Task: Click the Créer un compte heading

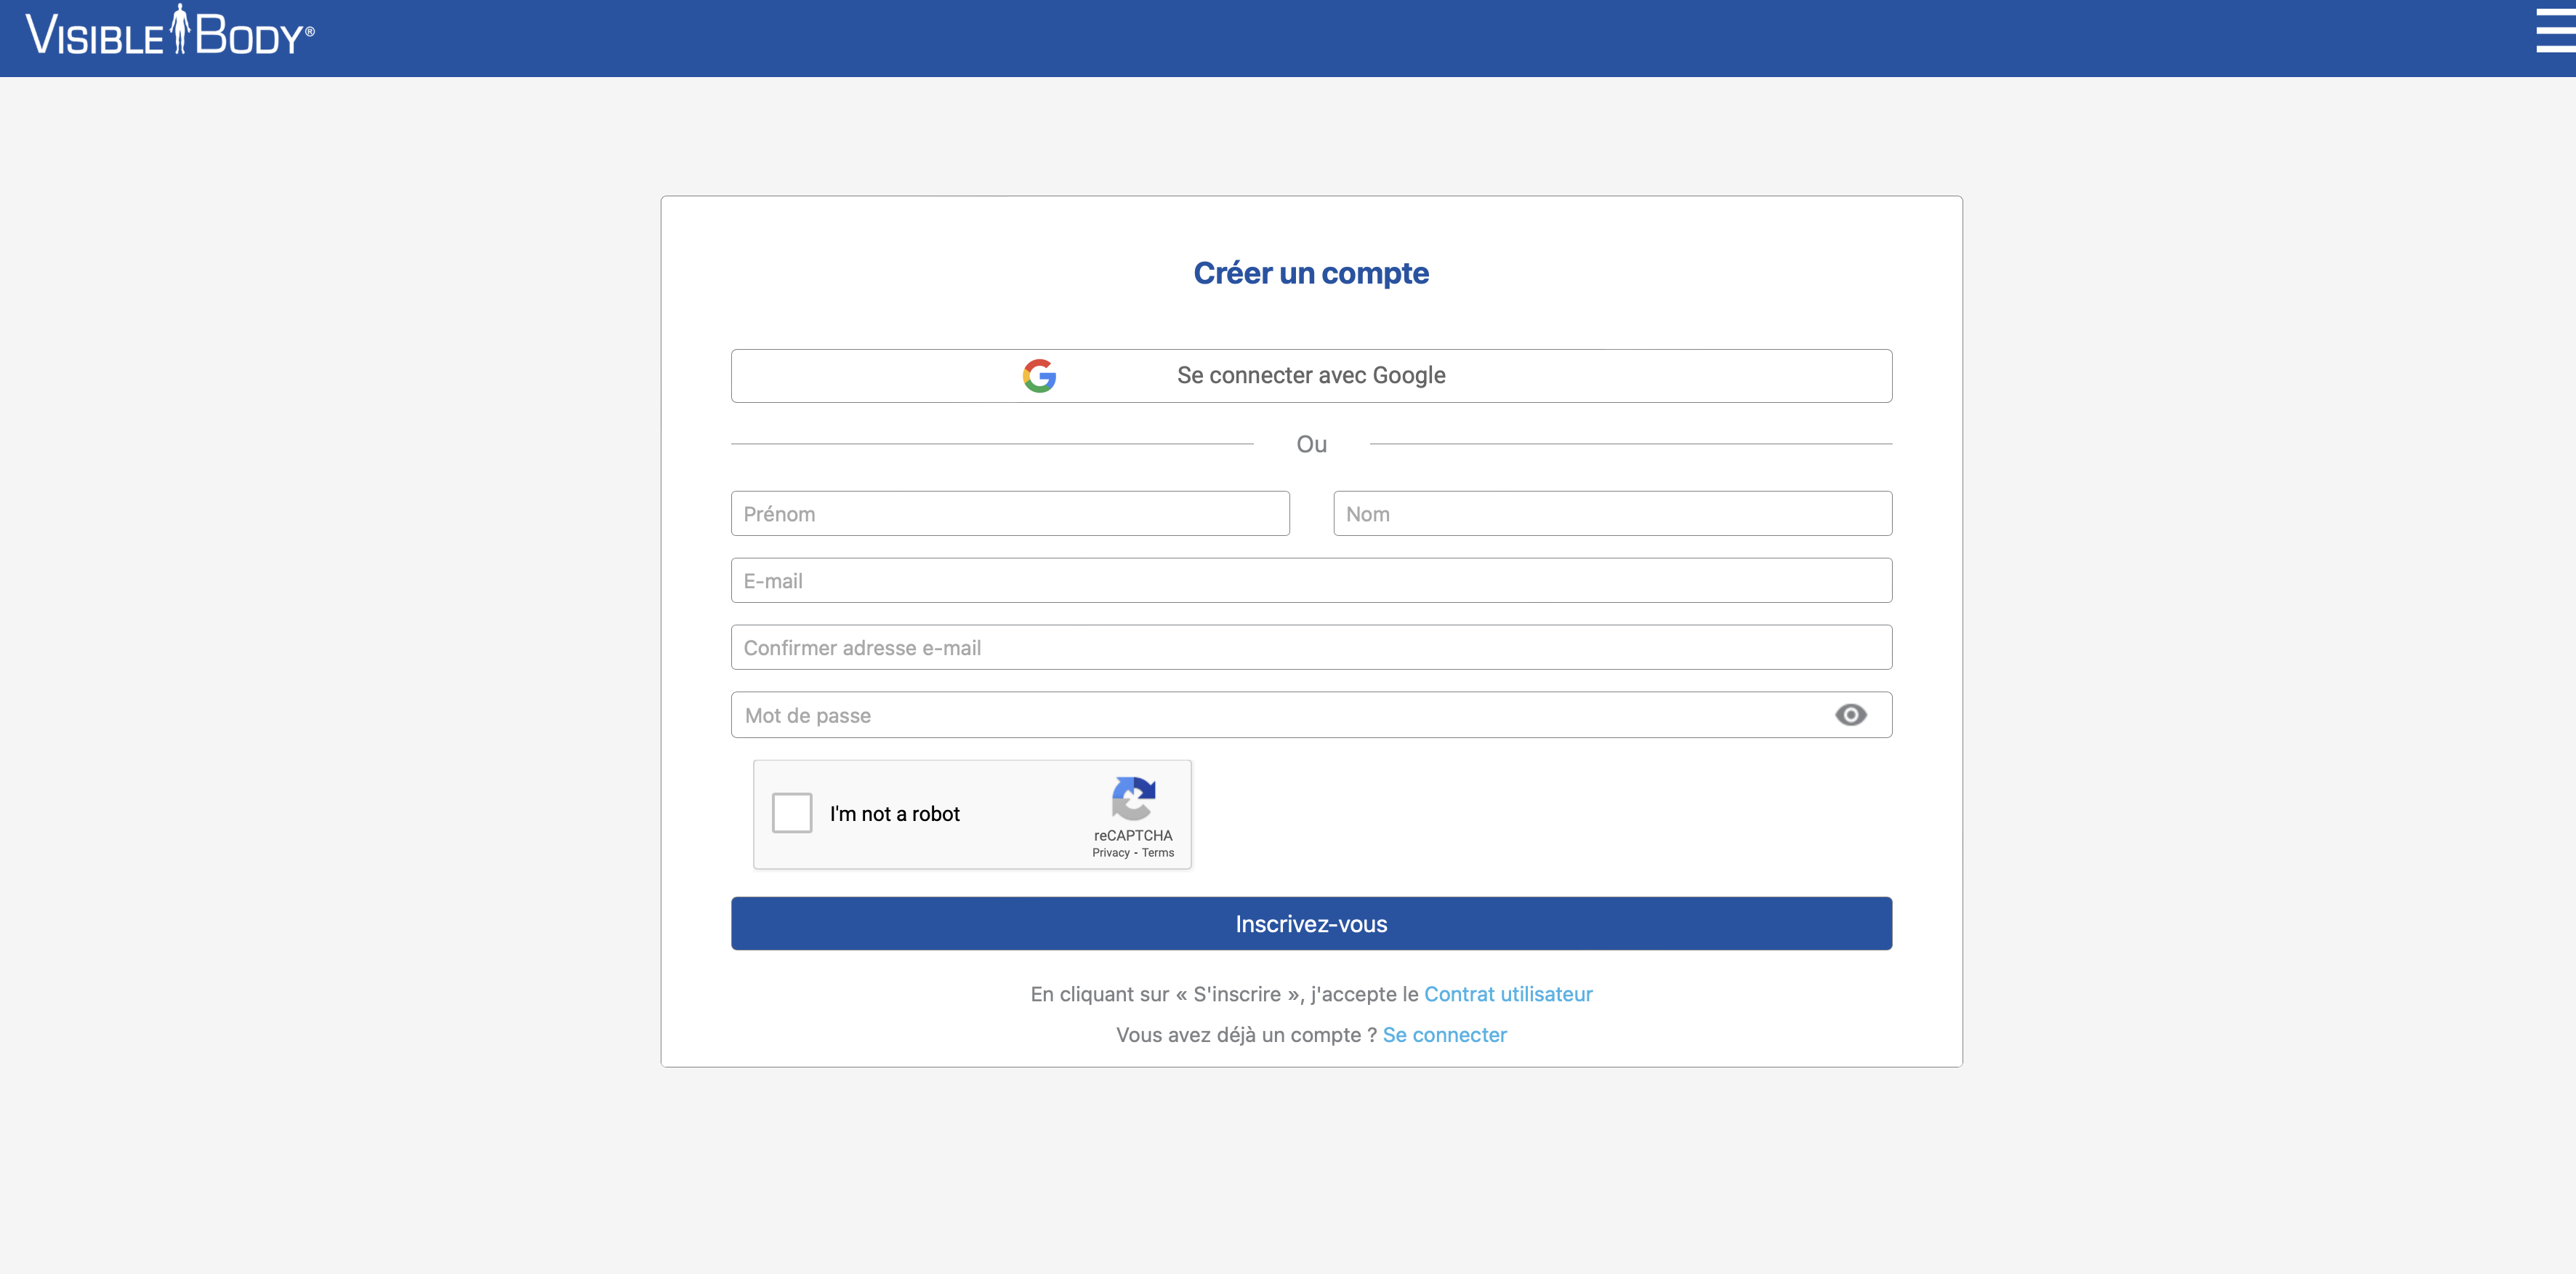Action: 1311,273
